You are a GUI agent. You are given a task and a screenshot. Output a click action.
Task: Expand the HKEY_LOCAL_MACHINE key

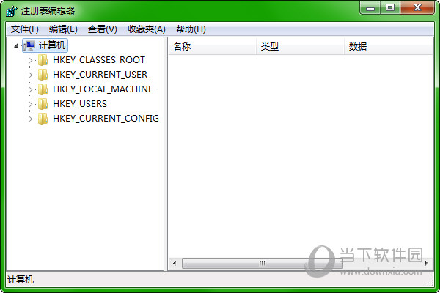(31, 89)
